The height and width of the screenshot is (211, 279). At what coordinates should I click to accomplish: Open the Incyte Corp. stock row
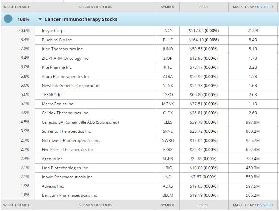(53, 31)
